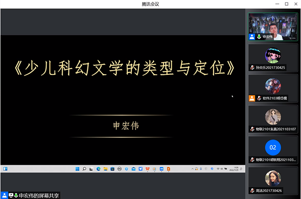This screenshot has width=301, height=199.
Task: Click muted mic icon on 软件2103 tile
Action: click(x=259, y=98)
